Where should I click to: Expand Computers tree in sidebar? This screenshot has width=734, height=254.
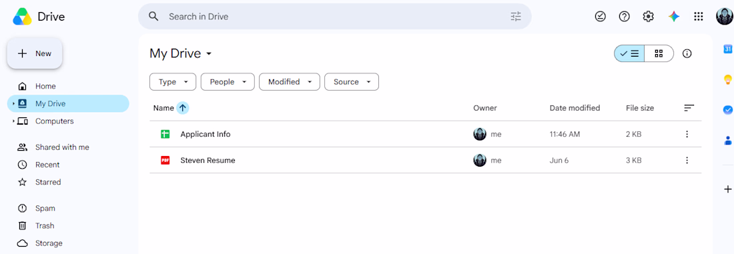pyautogui.click(x=13, y=121)
